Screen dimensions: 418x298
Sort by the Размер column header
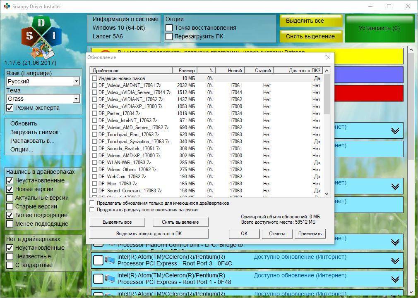pos(185,71)
